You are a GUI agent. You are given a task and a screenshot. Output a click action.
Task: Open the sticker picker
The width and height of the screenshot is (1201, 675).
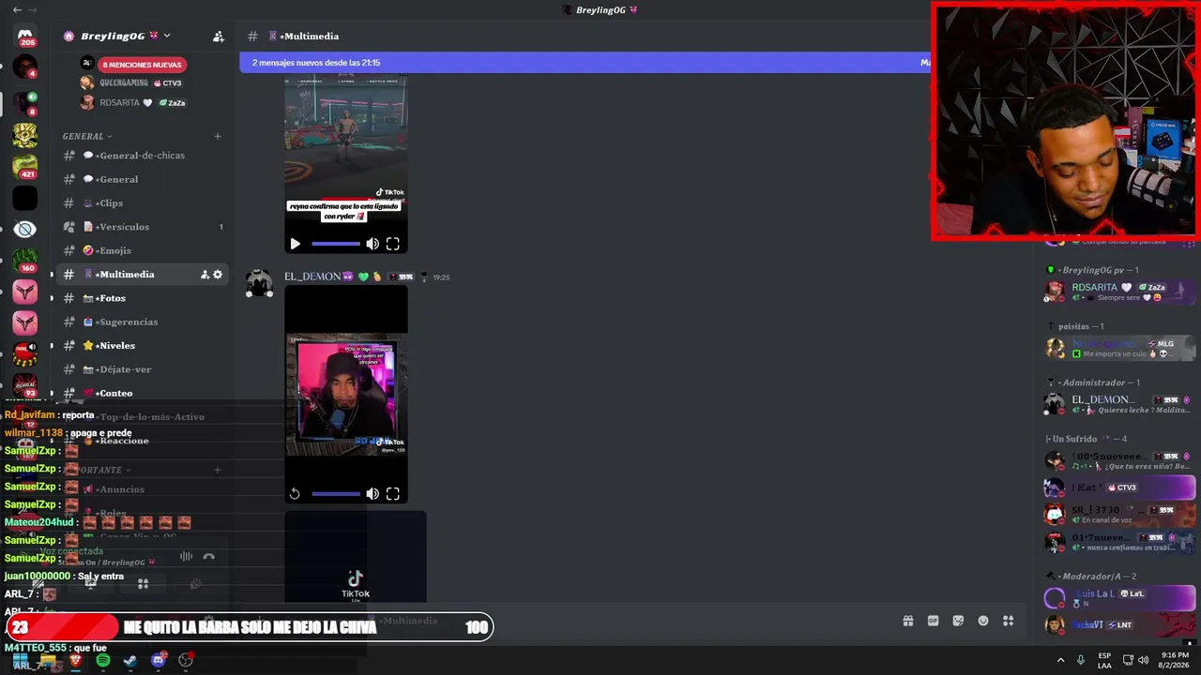click(958, 621)
